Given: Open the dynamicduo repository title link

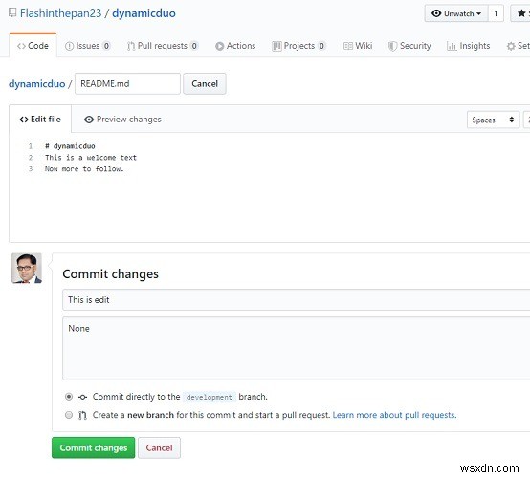Looking at the screenshot, I should (144, 13).
